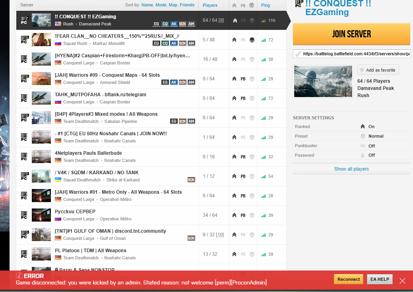Sort servers by Players column
Image resolution: width=413 pixels, height=292 pixels.
tap(210, 5)
